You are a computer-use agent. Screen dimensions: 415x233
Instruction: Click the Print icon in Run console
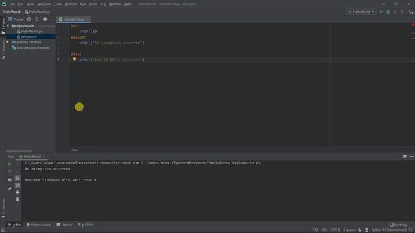click(x=18, y=192)
